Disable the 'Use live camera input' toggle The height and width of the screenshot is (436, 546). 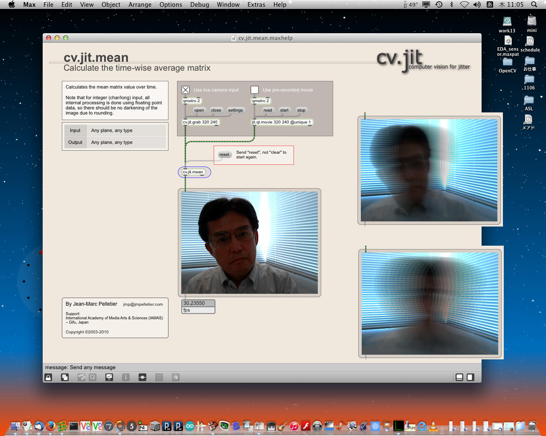(x=186, y=90)
